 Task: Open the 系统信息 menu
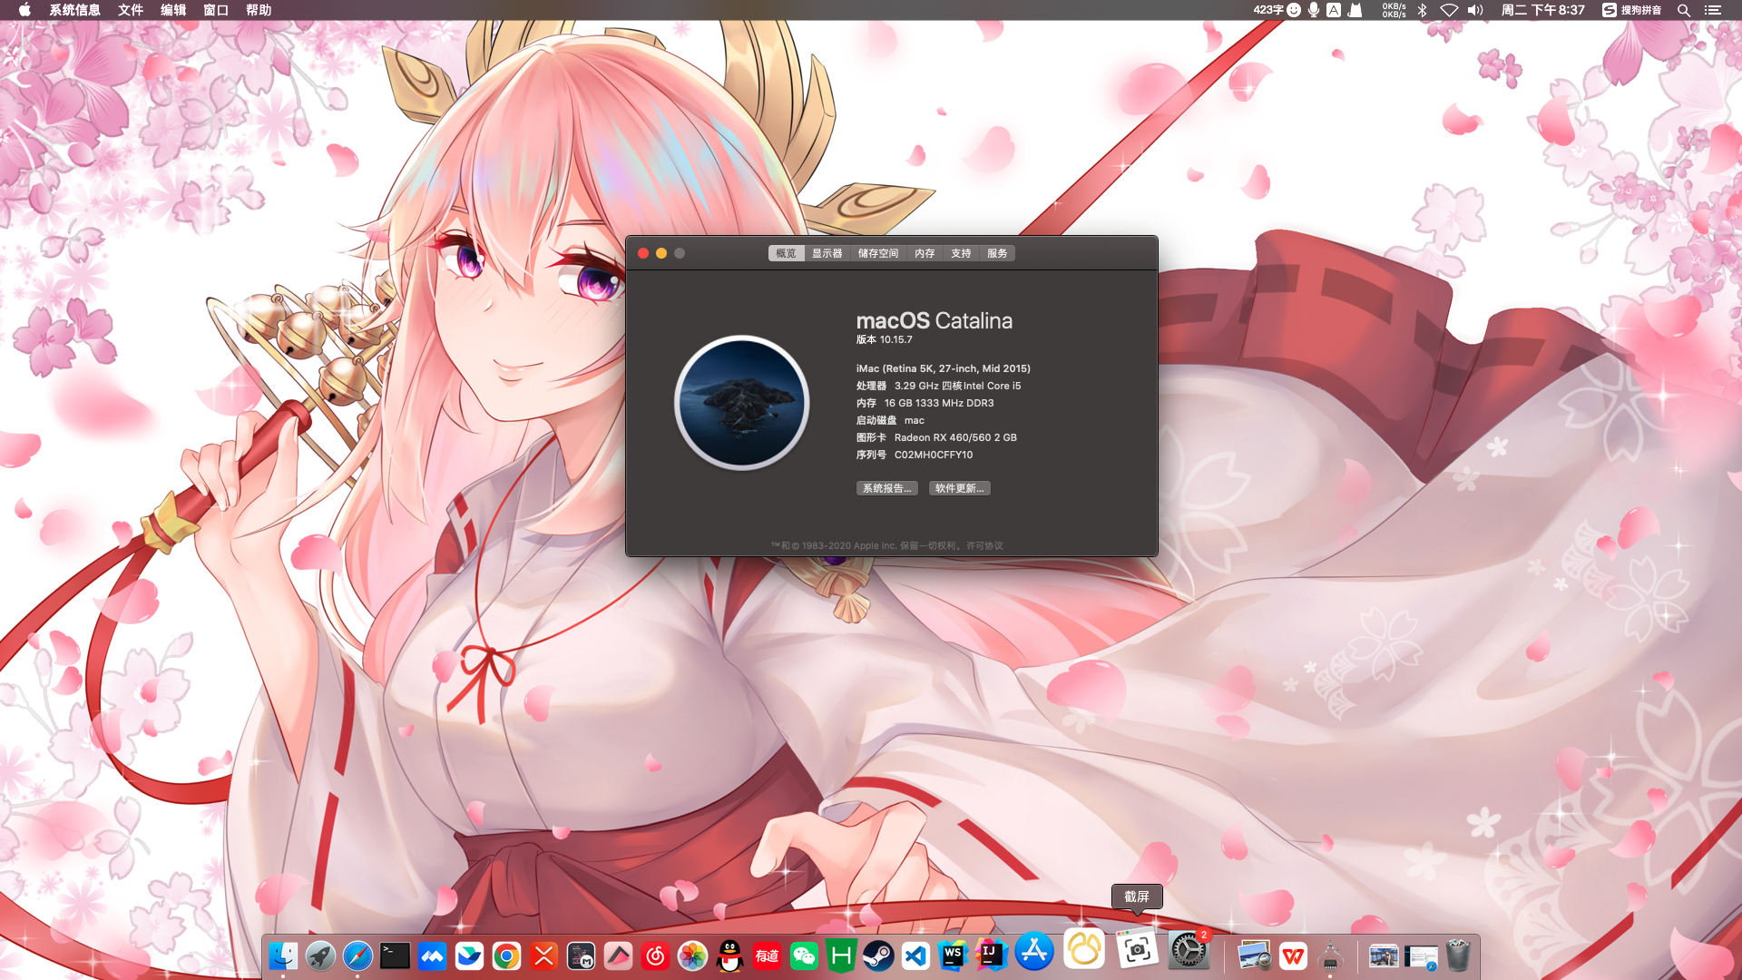pyautogui.click(x=74, y=10)
